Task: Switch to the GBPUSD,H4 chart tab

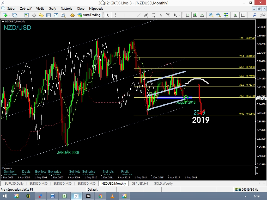Action: [x=140, y=184]
